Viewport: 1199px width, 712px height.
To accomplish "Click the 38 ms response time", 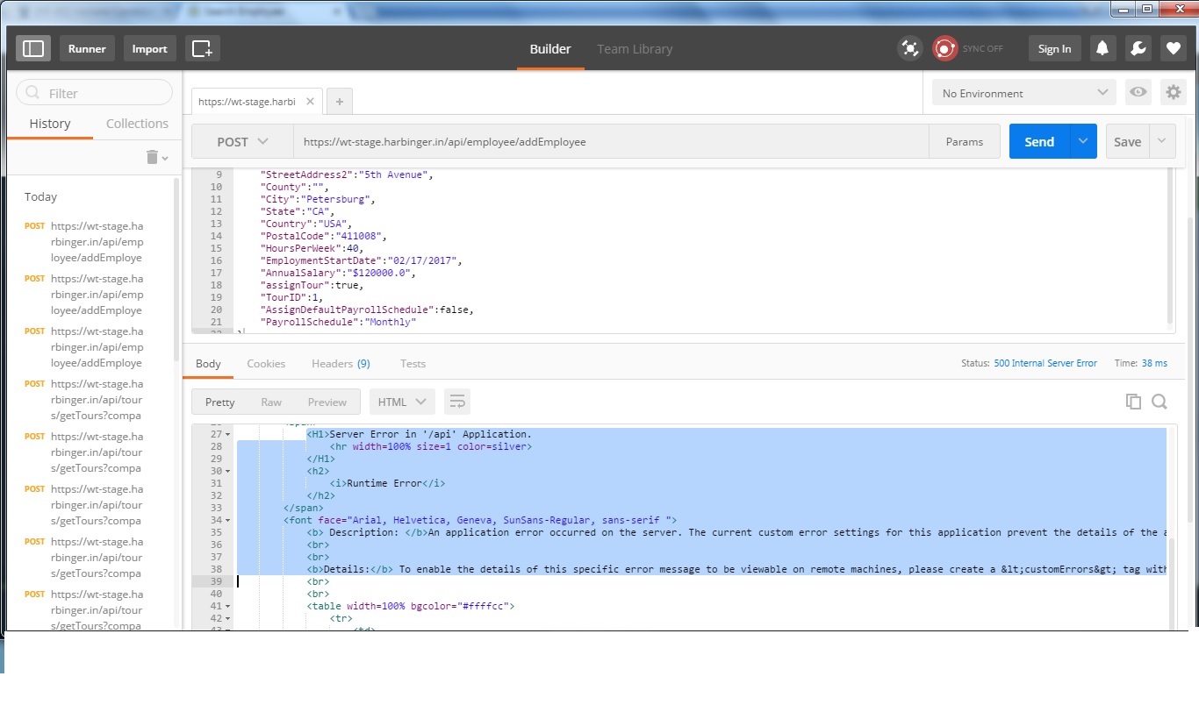I will 1154,363.
